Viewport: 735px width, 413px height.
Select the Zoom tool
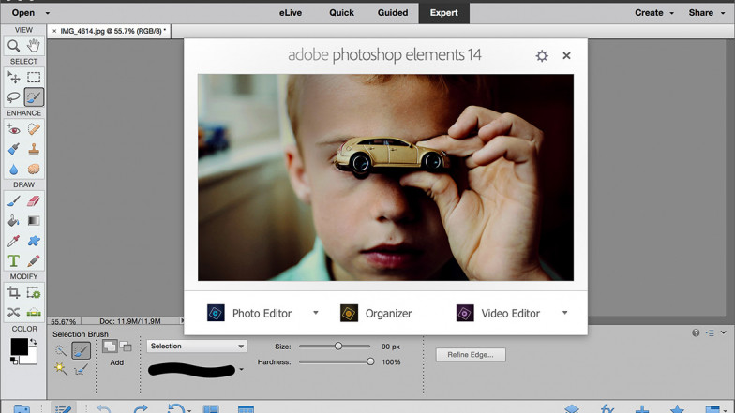[x=13, y=46]
